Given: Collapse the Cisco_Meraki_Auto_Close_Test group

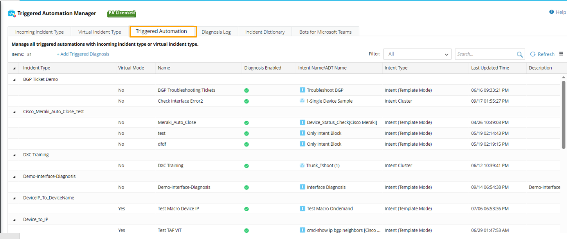Looking at the screenshot, I should pyautogui.click(x=14, y=112).
